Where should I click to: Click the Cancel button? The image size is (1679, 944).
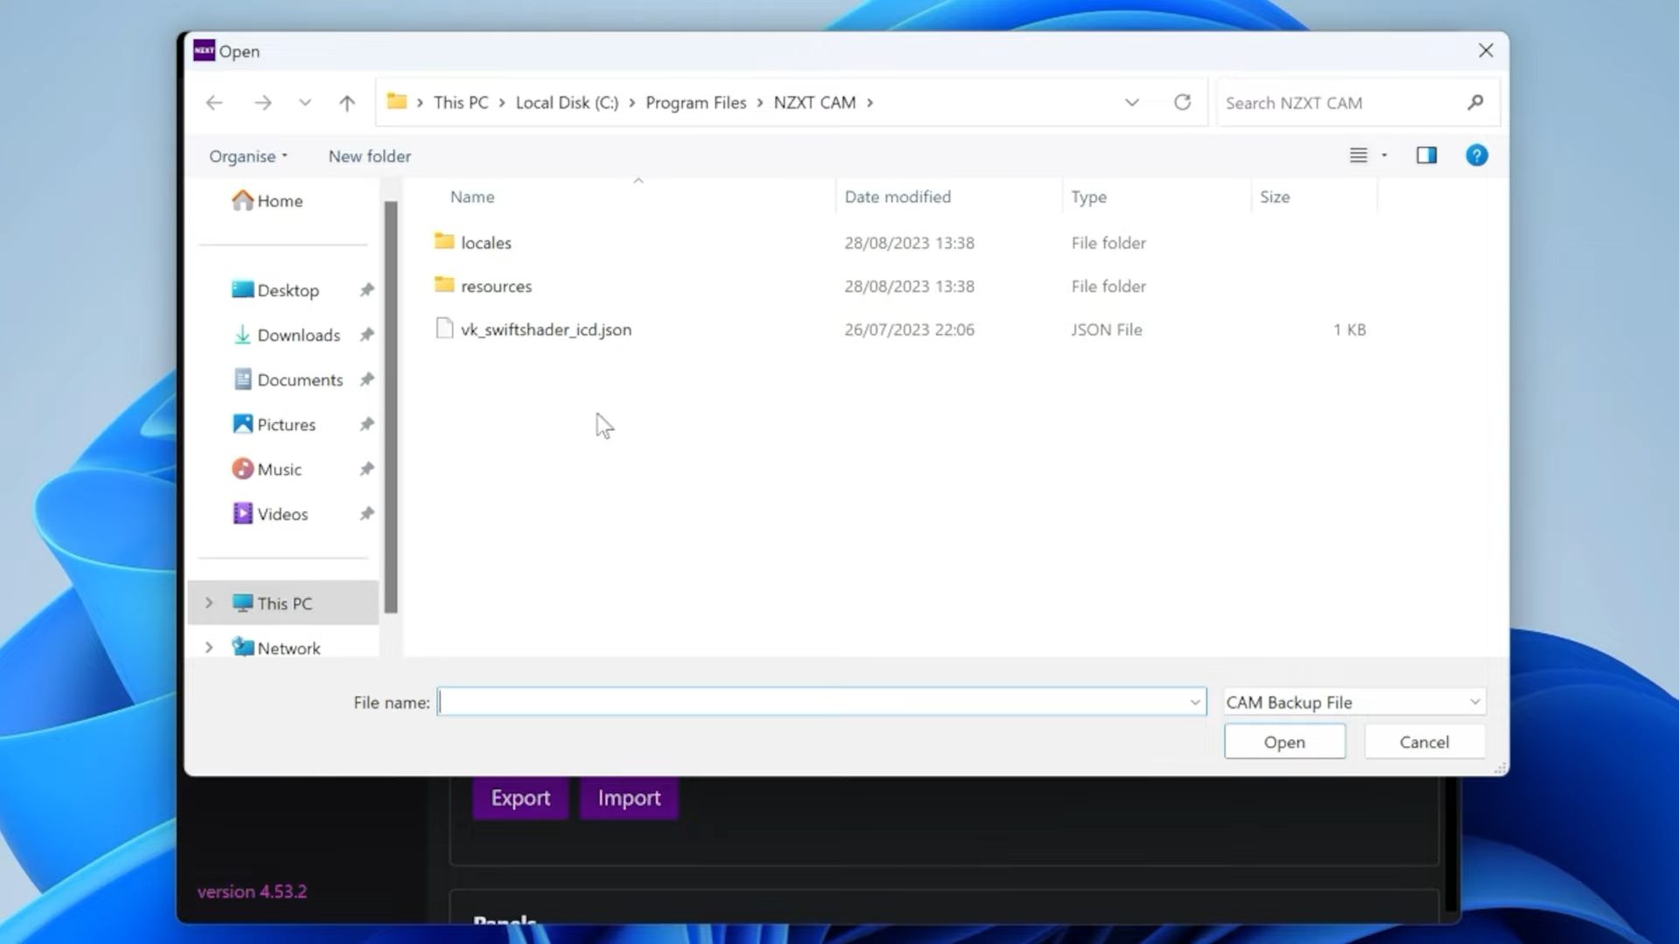click(x=1424, y=742)
